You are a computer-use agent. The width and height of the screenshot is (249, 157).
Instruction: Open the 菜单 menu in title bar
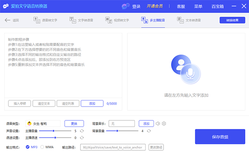point(198,6)
